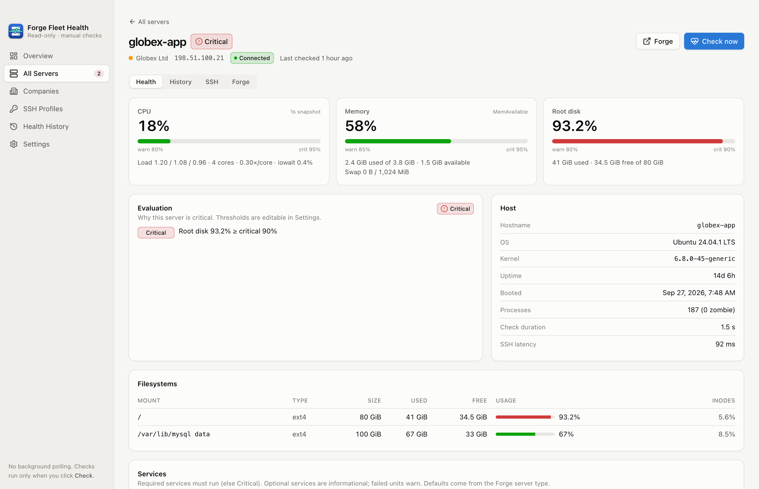This screenshot has width=759, height=489.
Task: Click the usage bar for /var/lib/mysql row
Action: coord(525,434)
